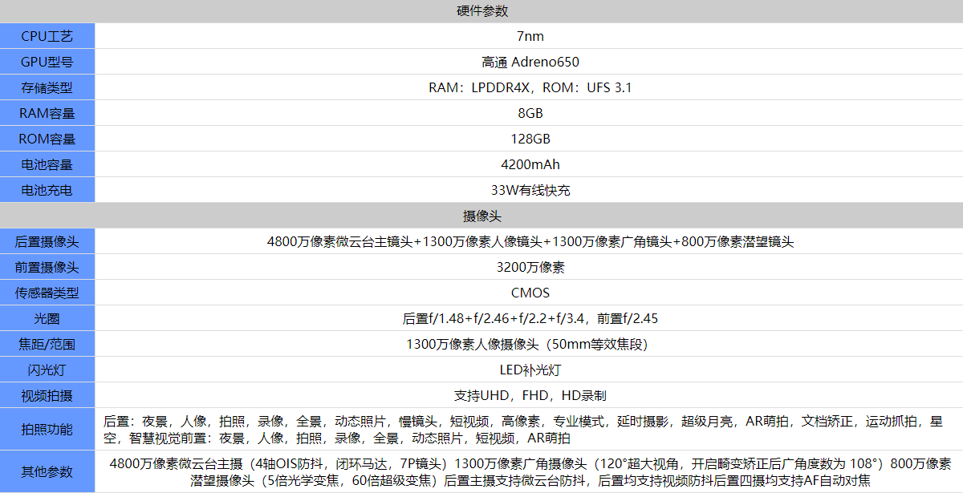Select the CPU工艺 label cell
This screenshot has width=963, height=493.
pos(47,36)
